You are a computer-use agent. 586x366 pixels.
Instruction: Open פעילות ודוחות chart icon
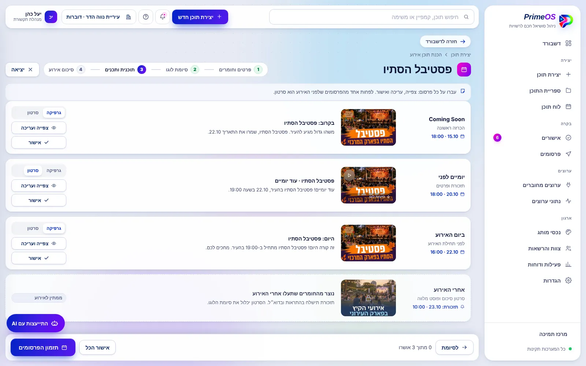click(x=568, y=264)
